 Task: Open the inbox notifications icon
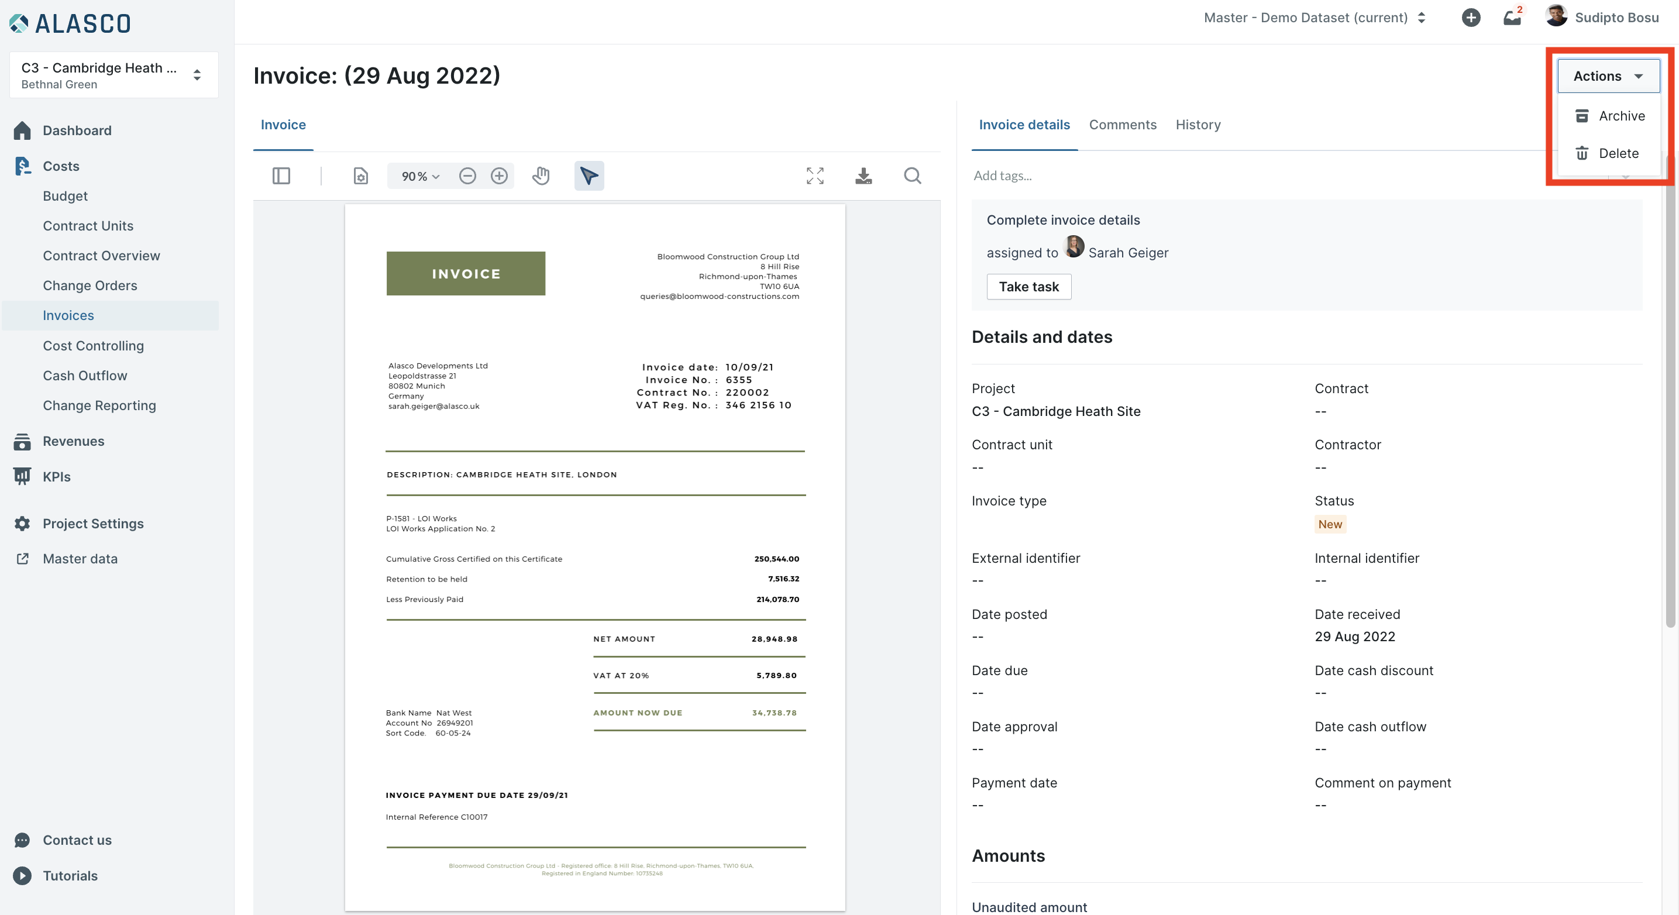click(1512, 18)
